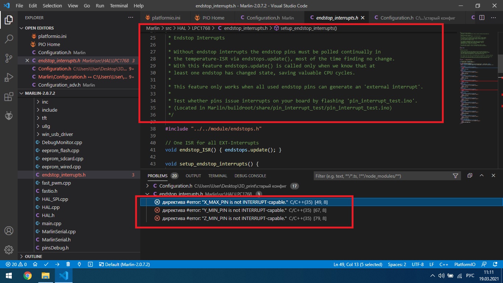The image size is (503, 283).
Task: Click the split editor icon
Action: (482, 17)
